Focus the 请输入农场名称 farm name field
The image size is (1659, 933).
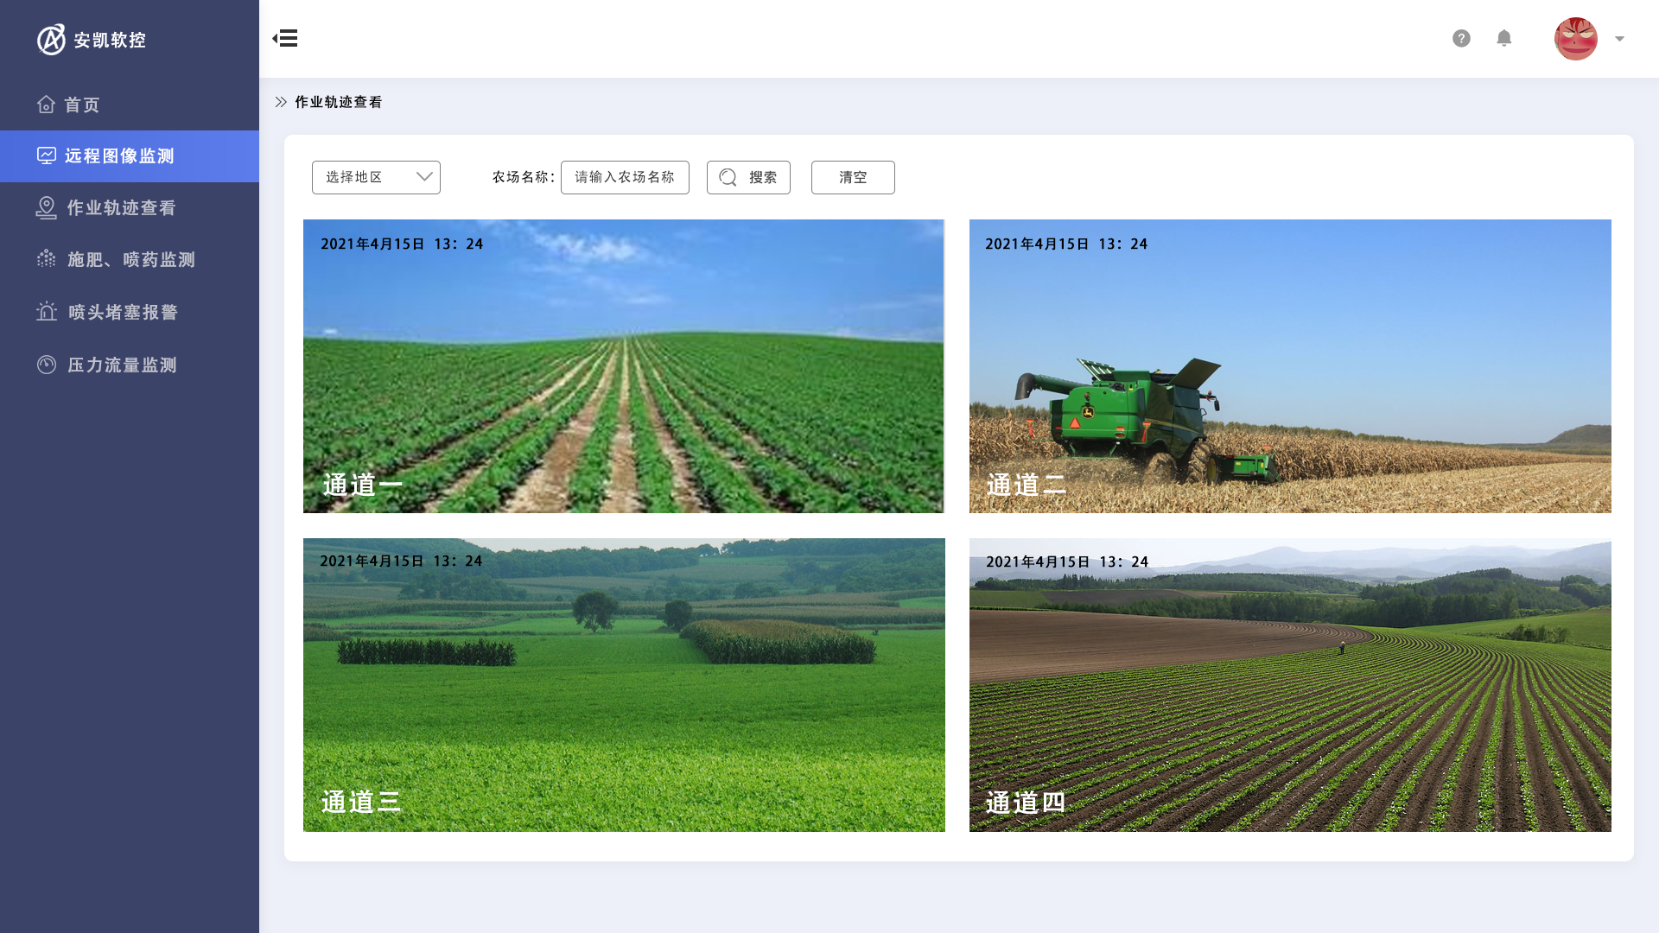pyautogui.click(x=625, y=177)
